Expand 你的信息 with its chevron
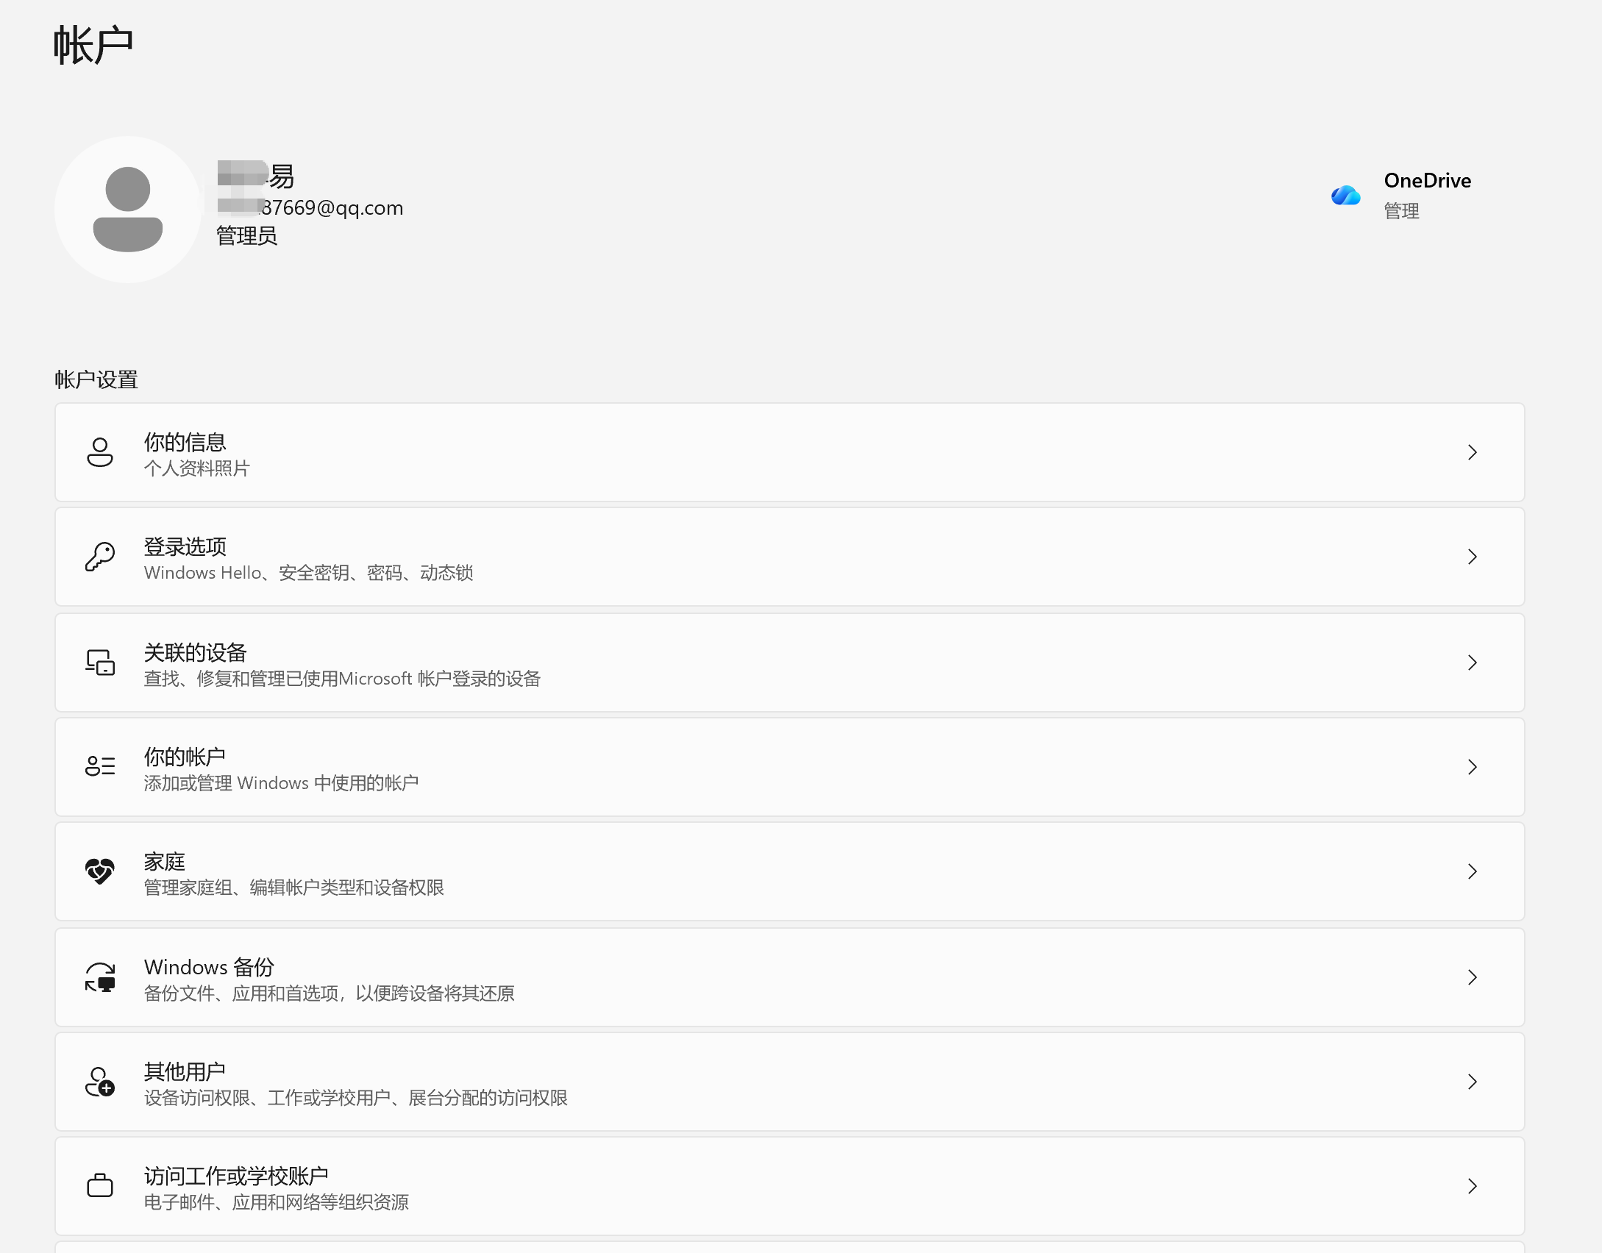The image size is (1602, 1253). pyautogui.click(x=1472, y=452)
